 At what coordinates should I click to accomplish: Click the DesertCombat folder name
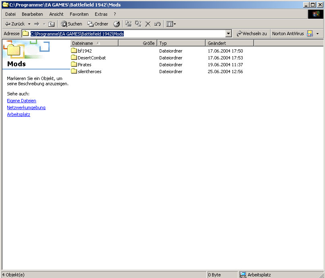92,58
